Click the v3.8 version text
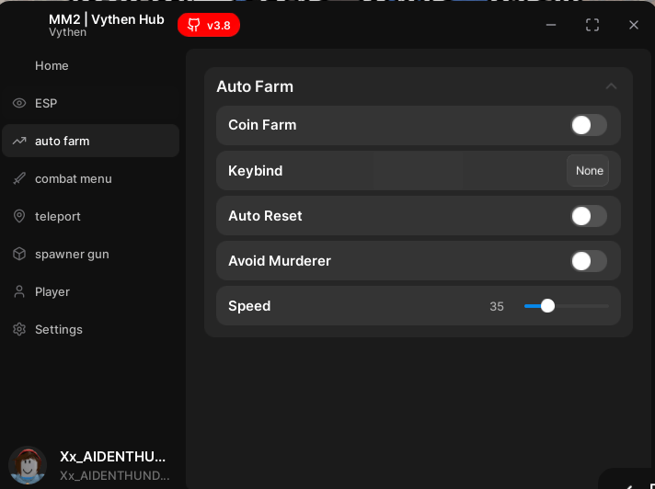Image resolution: width=655 pixels, height=489 pixels. (x=218, y=26)
